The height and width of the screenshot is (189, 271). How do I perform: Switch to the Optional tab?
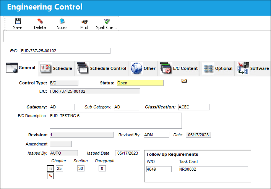pyautogui.click(x=217, y=68)
